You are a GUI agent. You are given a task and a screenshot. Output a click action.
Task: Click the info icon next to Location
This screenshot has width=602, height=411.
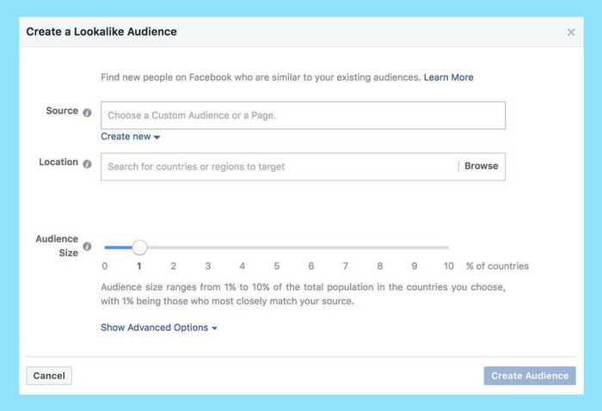tap(87, 163)
